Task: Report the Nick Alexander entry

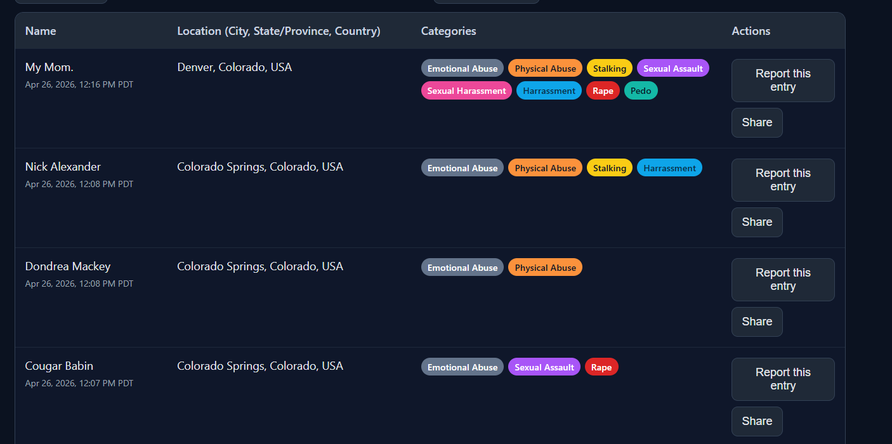Action: pyautogui.click(x=783, y=180)
